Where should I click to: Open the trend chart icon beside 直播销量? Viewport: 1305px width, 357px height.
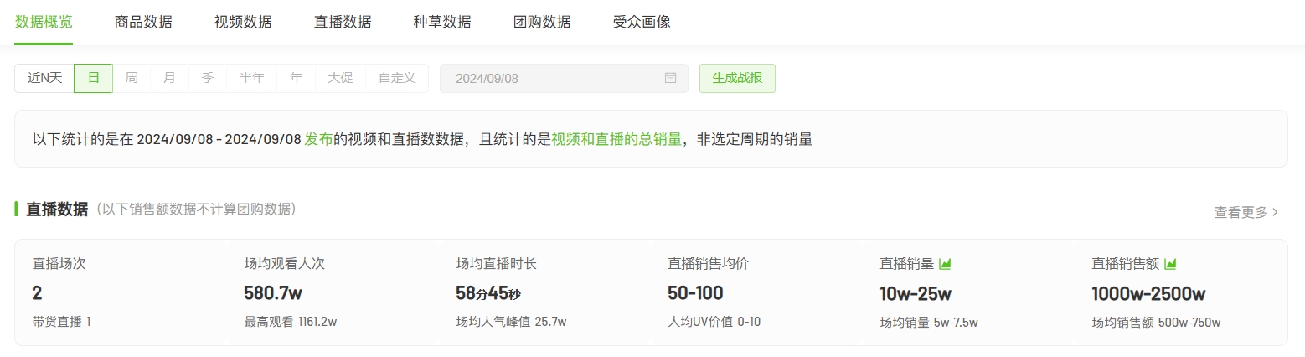[x=945, y=264]
